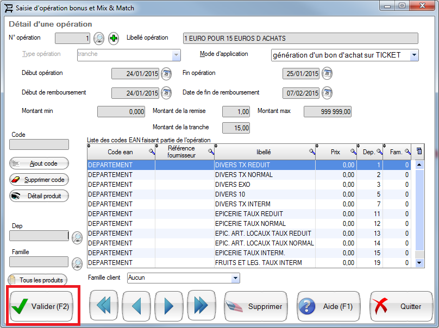Click search icon in Dep. column header

(x=379, y=152)
